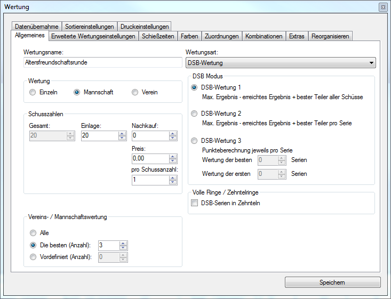Increase Preis value with up arrow
Viewport: 391px width, 299px height.
pyautogui.click(x=172, y=156)
